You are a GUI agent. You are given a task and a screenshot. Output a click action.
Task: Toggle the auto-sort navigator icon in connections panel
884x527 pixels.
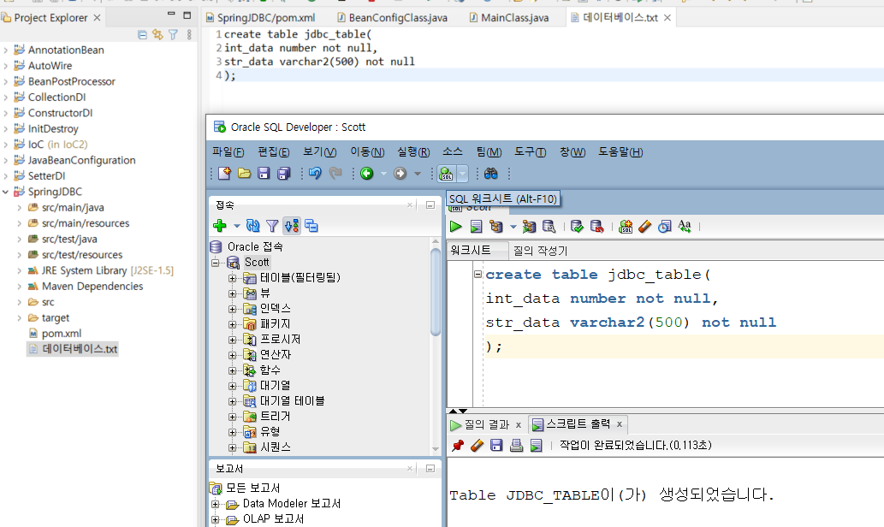click(x=292, y=226)
